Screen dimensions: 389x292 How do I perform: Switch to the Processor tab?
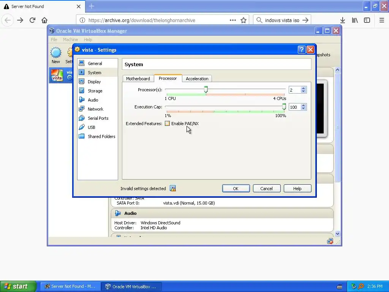coord(168,78)
